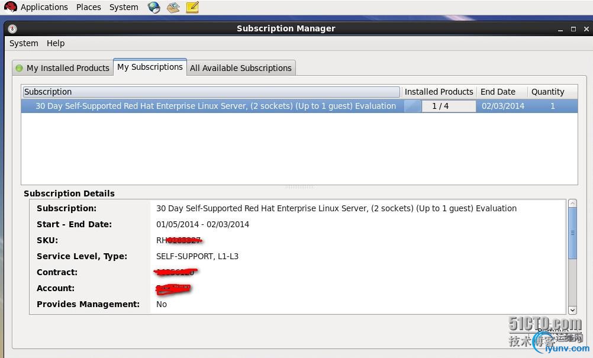The height and width of the screenshot is (358, 593).
Task: Click the 02/03/2014 end date cell
Action: coord(502,107)
